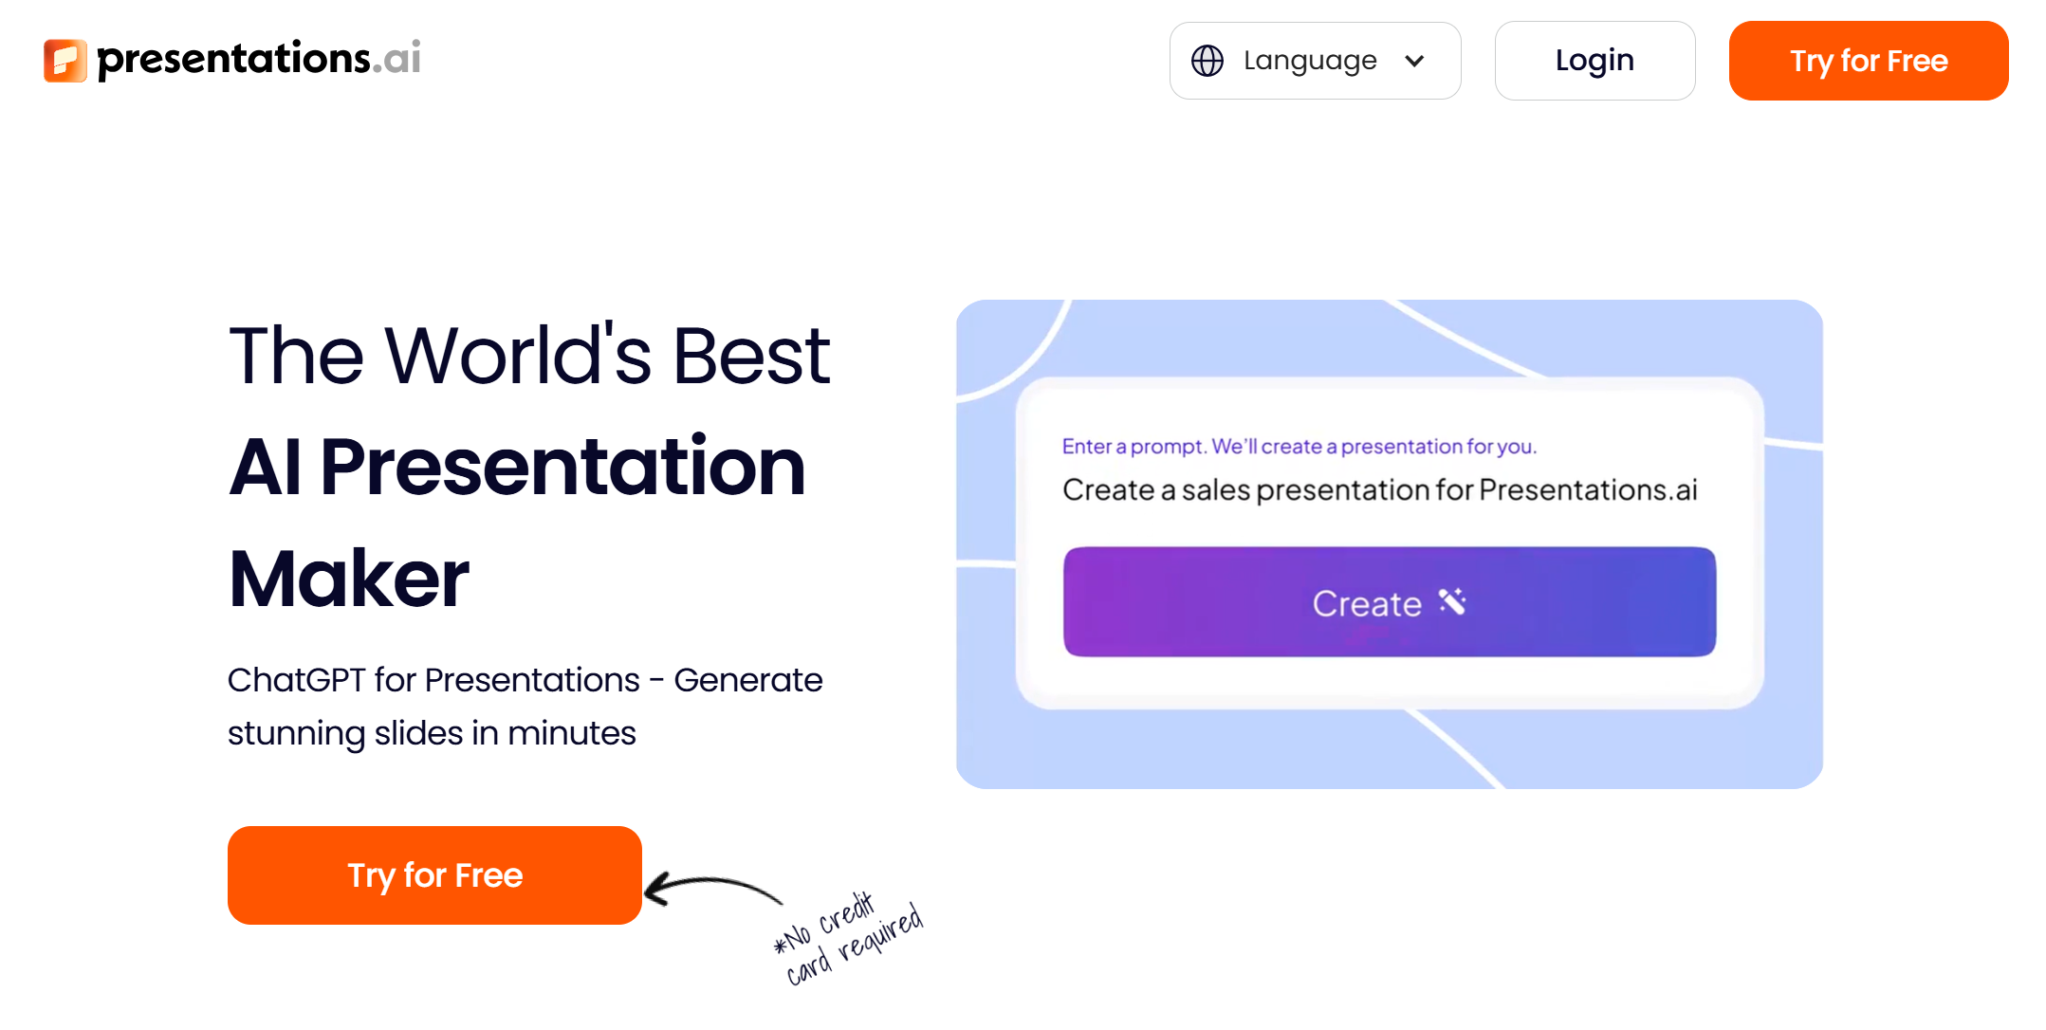2046x1030 pixels.
Task: Click the sales presentation prompt text field
Action: point(1379,490)
